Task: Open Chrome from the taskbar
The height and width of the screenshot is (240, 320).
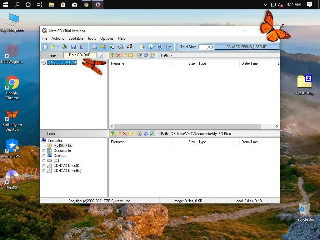Action: coord(86,4)
